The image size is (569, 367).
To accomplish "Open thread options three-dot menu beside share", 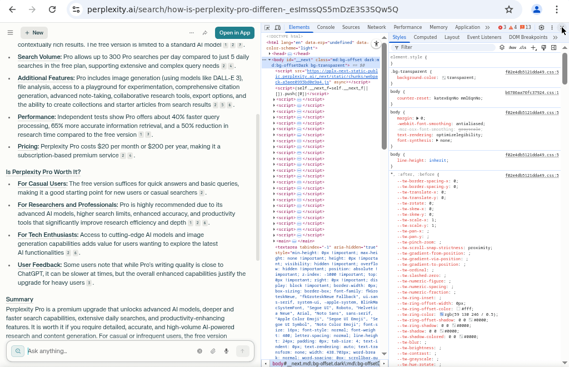I will pos(192,33).
